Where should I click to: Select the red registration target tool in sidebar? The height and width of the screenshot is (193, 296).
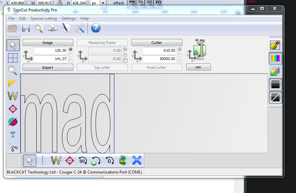(13, 109)
